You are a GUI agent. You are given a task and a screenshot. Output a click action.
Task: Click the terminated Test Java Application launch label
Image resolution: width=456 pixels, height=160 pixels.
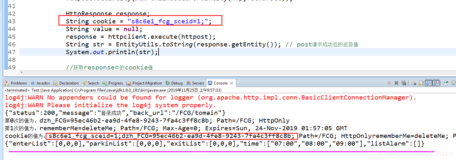point(113,90)
